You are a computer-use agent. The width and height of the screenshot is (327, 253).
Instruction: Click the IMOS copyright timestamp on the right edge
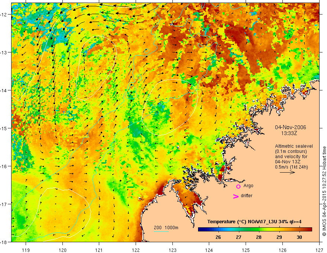[x=324, y=191]
